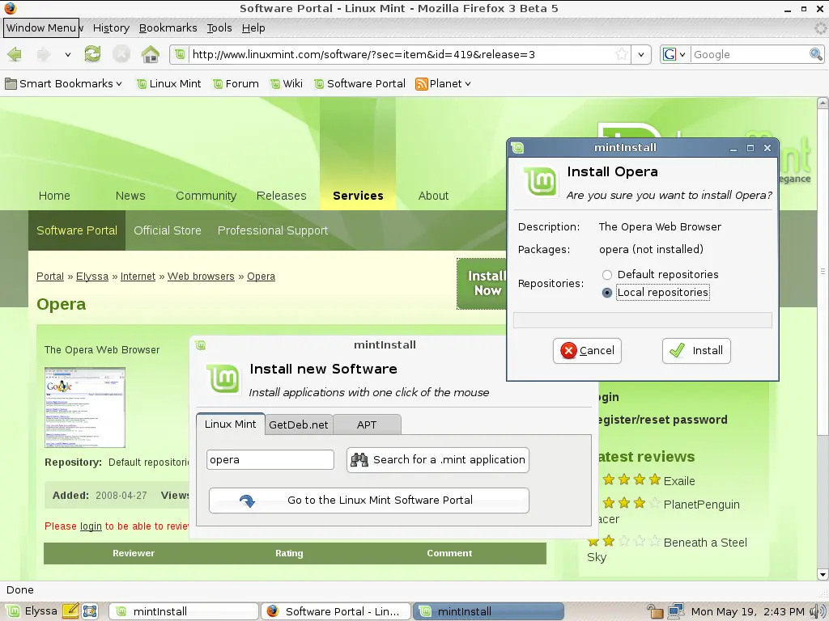829x621 pixels.
Task: Open the back/forward history dropdown
Action: coord(68,54)
